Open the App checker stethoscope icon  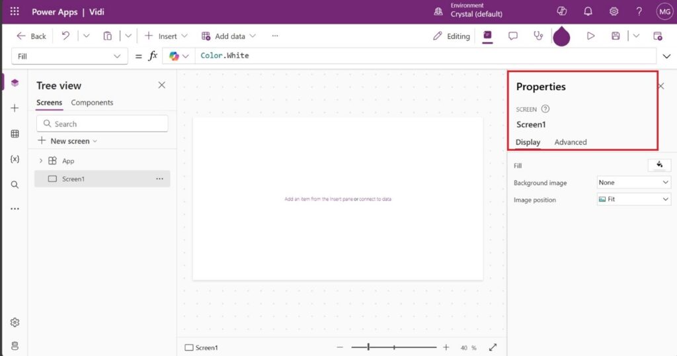click(538, 36)
